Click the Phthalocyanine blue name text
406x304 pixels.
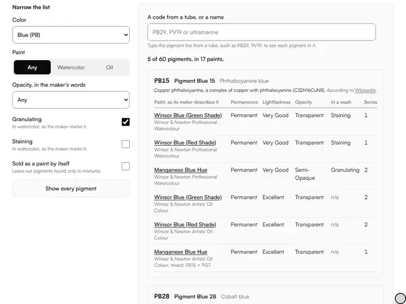[244, 81]
